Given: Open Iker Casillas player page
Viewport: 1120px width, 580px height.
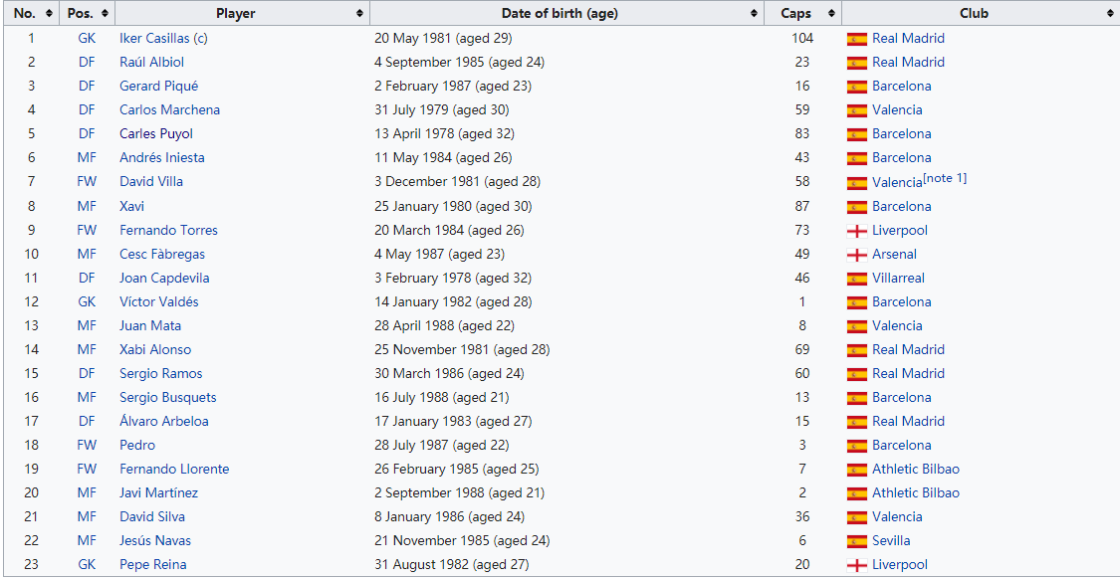Looking at the screenshot, I should [154, 39].
